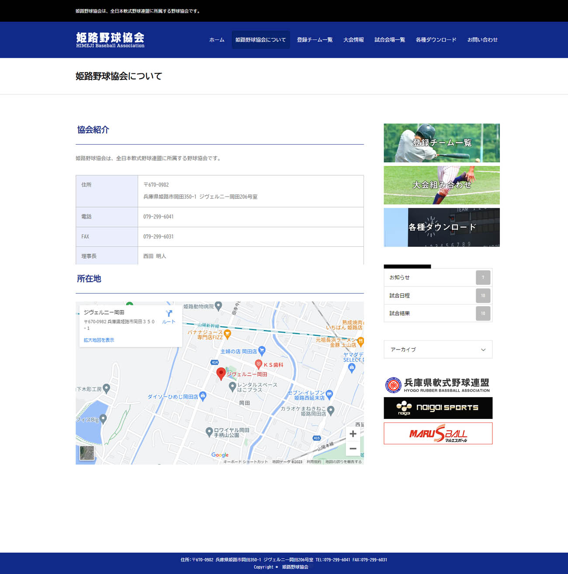Open the naigai SPORTS banner

pos(438,408)
